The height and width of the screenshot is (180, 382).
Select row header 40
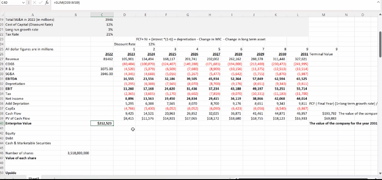[x=2, y=123]
